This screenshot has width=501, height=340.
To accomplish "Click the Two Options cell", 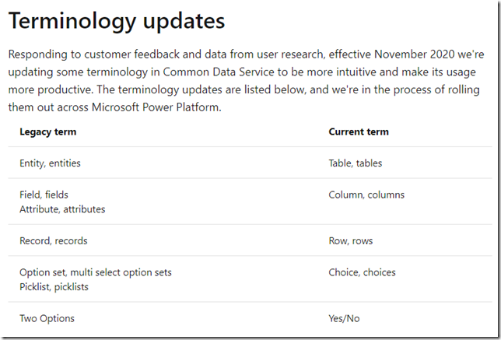I will pyautogui.click(x=47, y=318).
